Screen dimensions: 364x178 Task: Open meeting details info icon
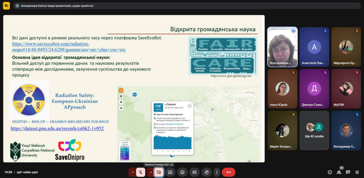pos(330,172)
